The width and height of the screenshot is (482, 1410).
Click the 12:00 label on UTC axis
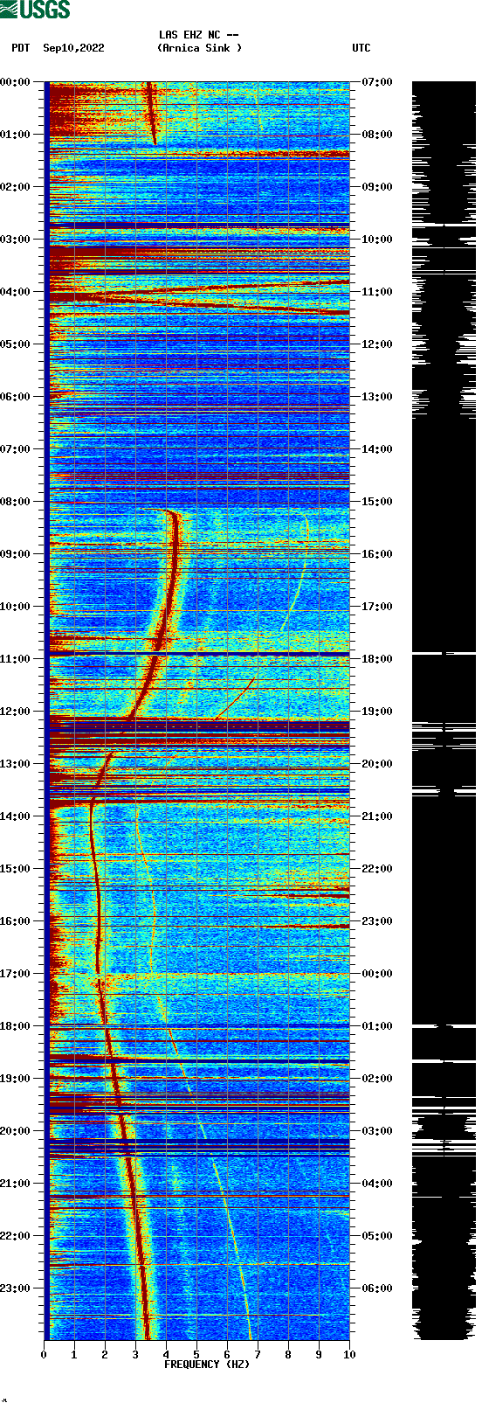[377, 344]
